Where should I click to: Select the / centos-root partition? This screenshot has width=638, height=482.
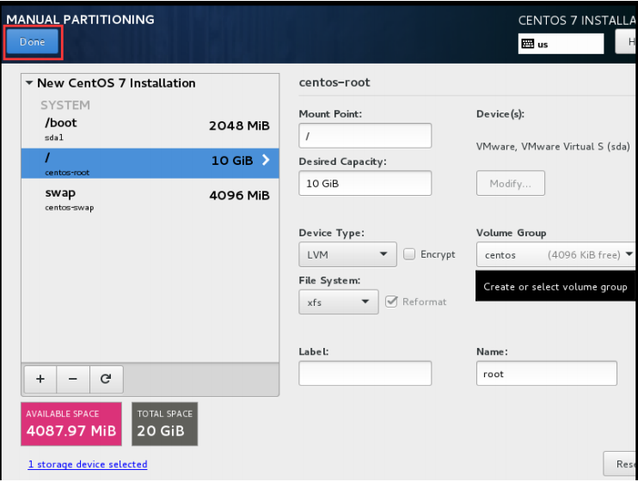(150, 163)
